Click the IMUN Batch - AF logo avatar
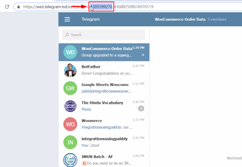The image size is (242, 167). [70, 160]
